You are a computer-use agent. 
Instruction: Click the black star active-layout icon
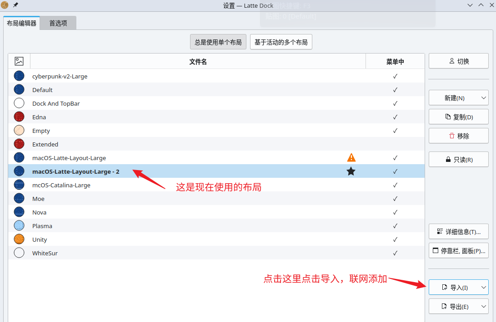351,171
